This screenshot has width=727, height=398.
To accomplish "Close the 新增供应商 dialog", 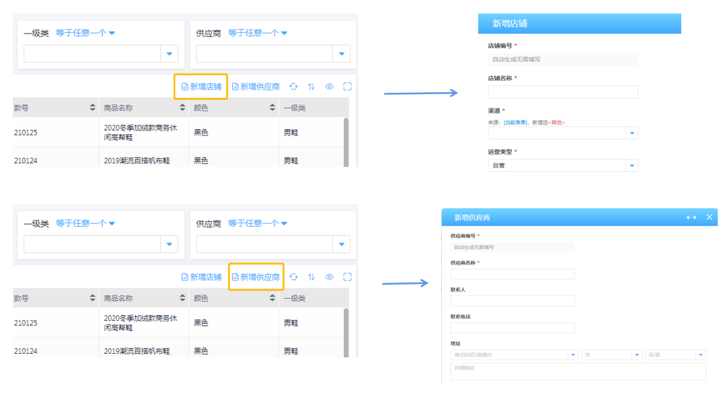I will (x=709, y=218).
